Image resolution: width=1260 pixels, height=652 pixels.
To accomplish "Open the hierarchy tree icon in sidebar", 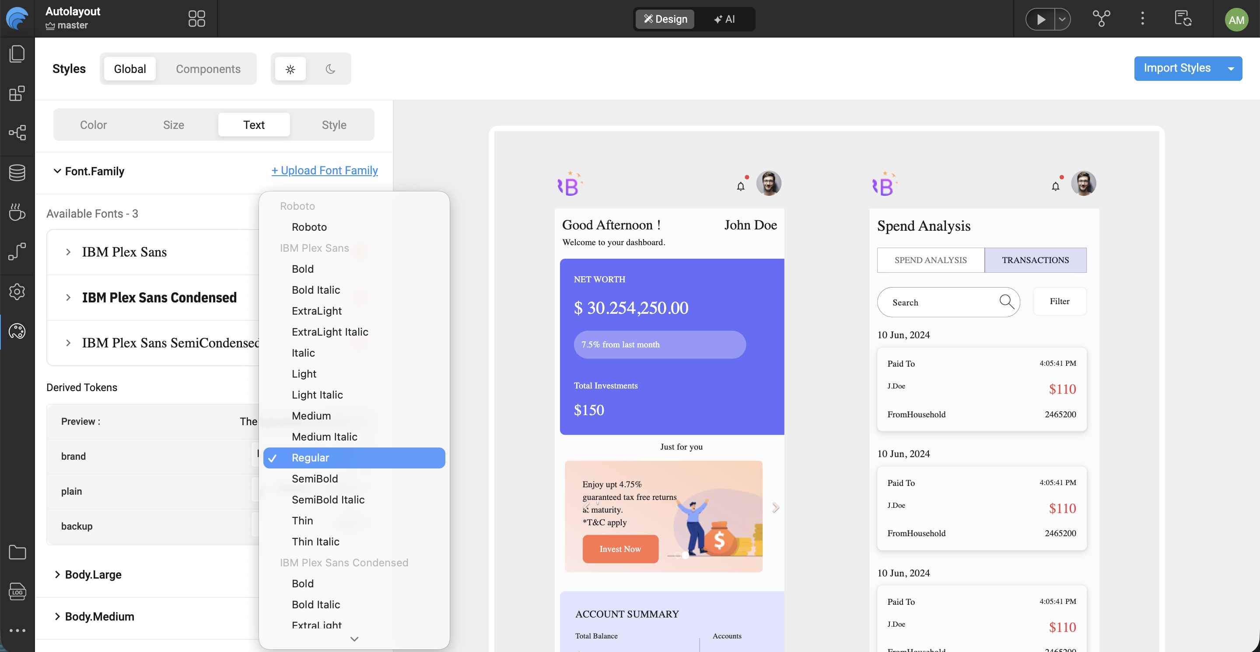I will tap(17, 133).
